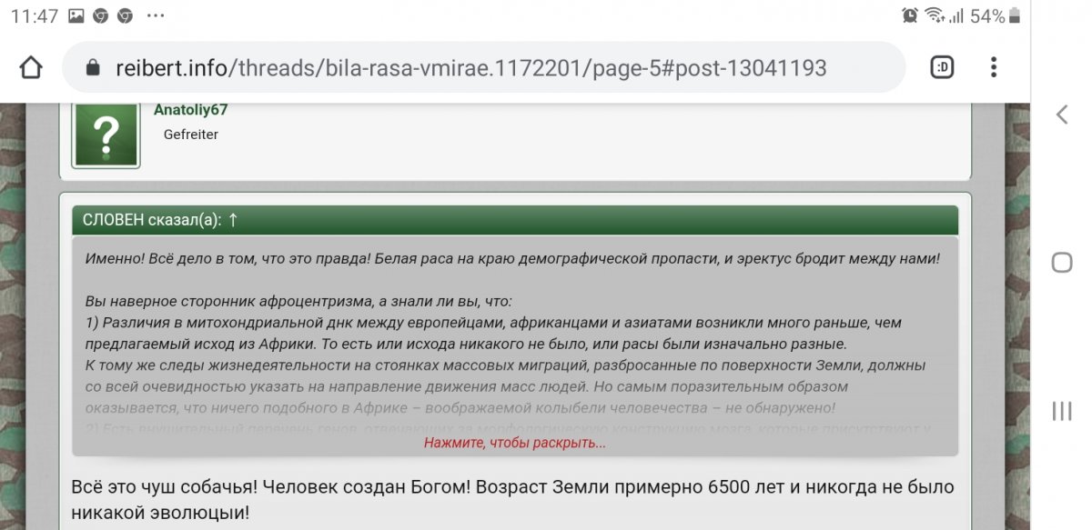
Task: Tap the Android home navigation button
Action: pos(1061,263)
